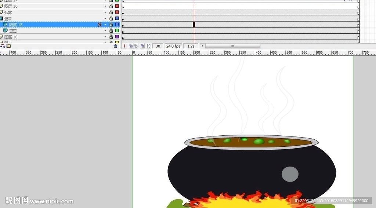Click 图层 10 purple outline color swatch
Viewport: 376px width, 208px height.
pos(117,37)
